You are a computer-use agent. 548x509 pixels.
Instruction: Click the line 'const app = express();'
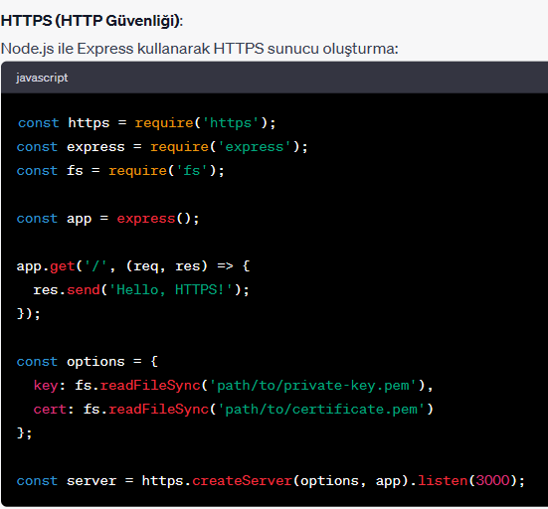pyautogui.click(x=108, y=219)
